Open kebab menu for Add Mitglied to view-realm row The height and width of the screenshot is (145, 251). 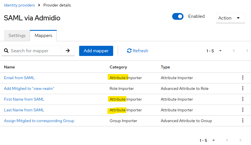[x=242, y=88]
